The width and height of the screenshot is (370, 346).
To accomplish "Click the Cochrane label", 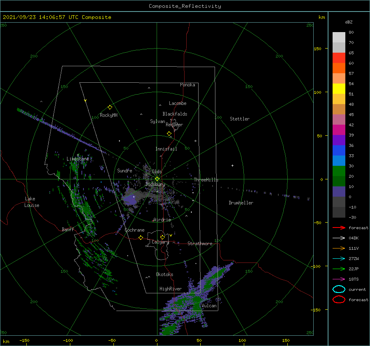I will [x=134, y=230].
